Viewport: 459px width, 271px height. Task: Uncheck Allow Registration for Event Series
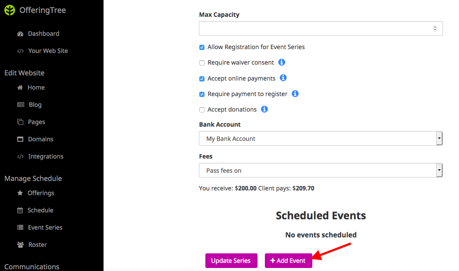tap(202, 47)
